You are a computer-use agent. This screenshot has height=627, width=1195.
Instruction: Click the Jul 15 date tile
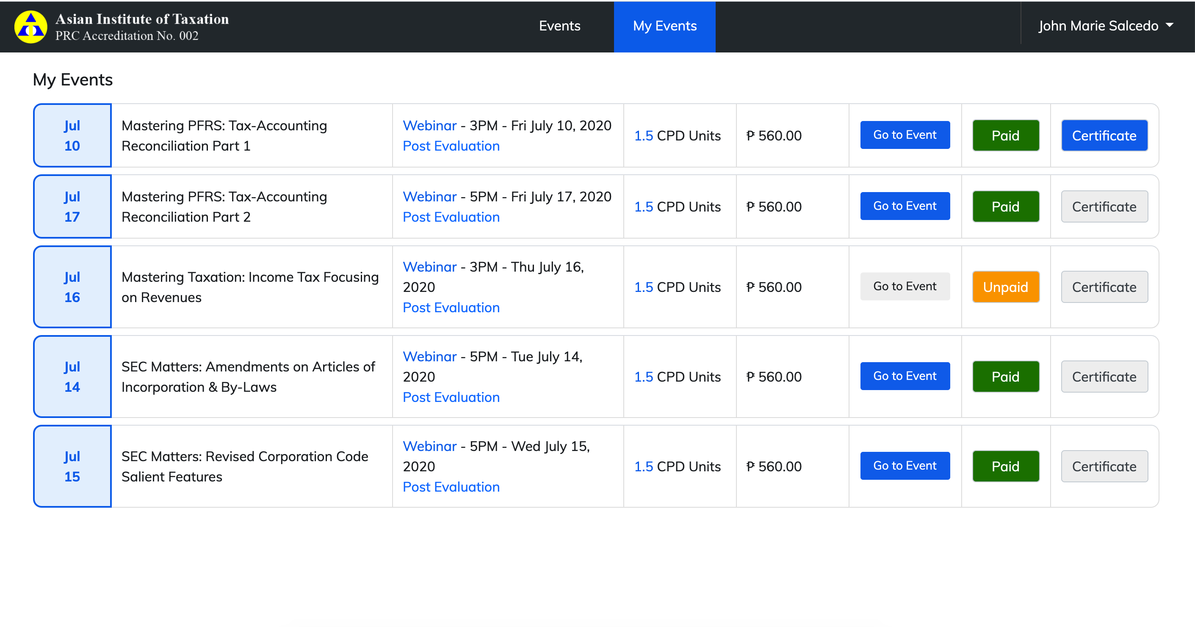tap(72, 466)
